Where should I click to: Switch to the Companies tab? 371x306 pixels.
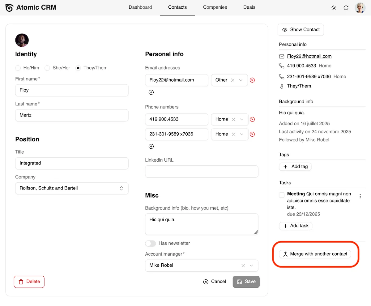(215, 7)
